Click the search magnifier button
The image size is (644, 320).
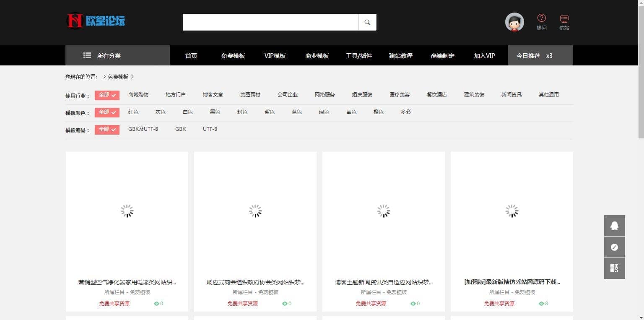(x=367, y=22)
